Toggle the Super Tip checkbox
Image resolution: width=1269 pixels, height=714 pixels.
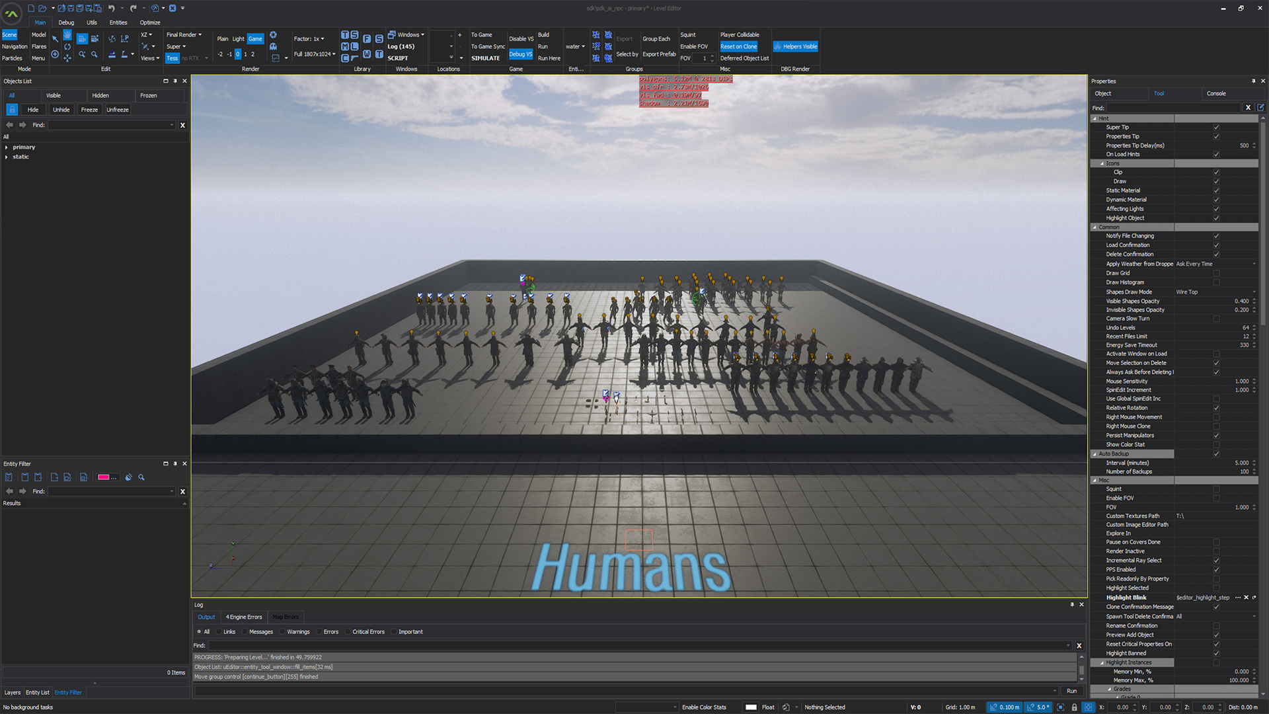click(1216, 128)
